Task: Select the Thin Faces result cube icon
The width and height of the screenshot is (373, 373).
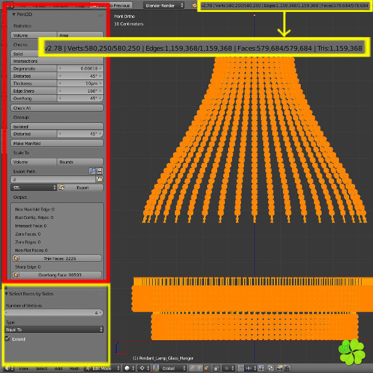Action: pyautogui.click(x=17, y=258)
